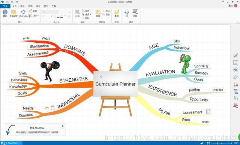The height and width of the screenshot is (145, 240).
Task: Select the Opportunity child branch
Action: [199, 99]
